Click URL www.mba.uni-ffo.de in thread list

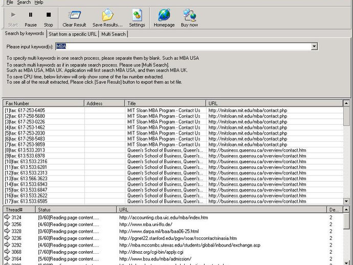(146, 224)
